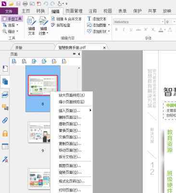Choose 放大页面预览(A) in context menu
The width and height of the screenshot is (176, 193).
72,95
